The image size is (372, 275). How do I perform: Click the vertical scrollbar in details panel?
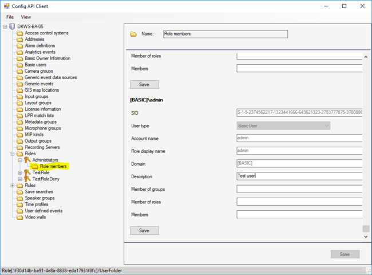[366, 143]
